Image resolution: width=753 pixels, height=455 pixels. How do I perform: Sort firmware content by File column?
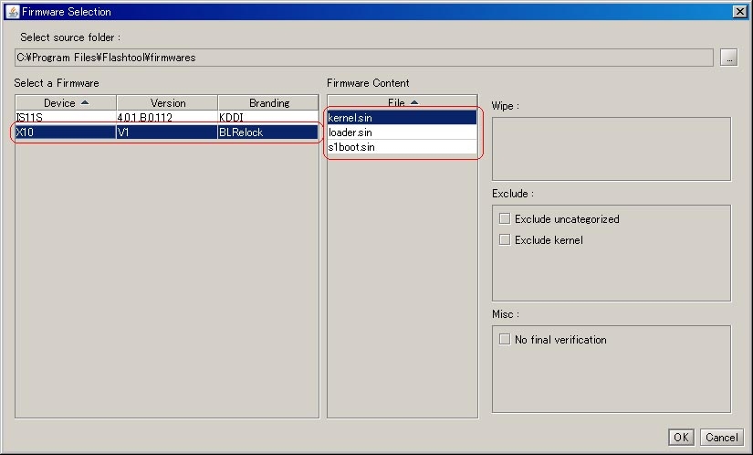tap(402, 103)
